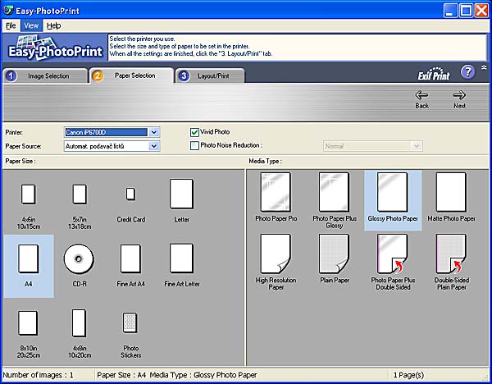Select Photo Stickers paper size
The width and height of the screenshot is (492, 384).
pyautogui.click(x=130, y=321)
